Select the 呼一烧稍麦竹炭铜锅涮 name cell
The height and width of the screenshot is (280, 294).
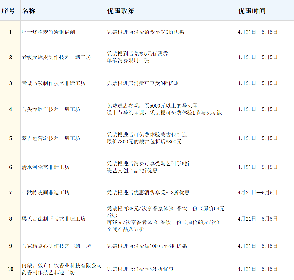point(48,32)
